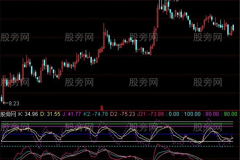This screenshot has width=240, height=160.
Task: Select the K2: -74.78 readout
Action: [96, 114]
